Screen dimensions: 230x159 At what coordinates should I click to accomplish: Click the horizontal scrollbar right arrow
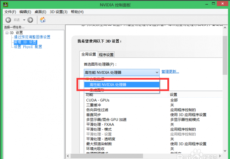tap(220, 156)
